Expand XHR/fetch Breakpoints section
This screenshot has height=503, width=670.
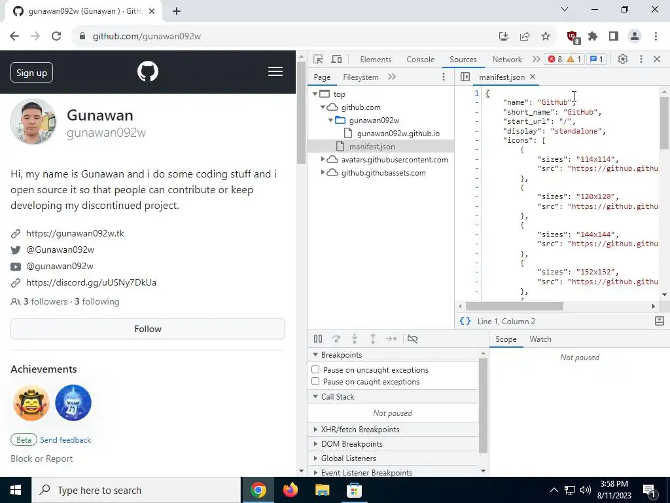(x=315, y=430)
